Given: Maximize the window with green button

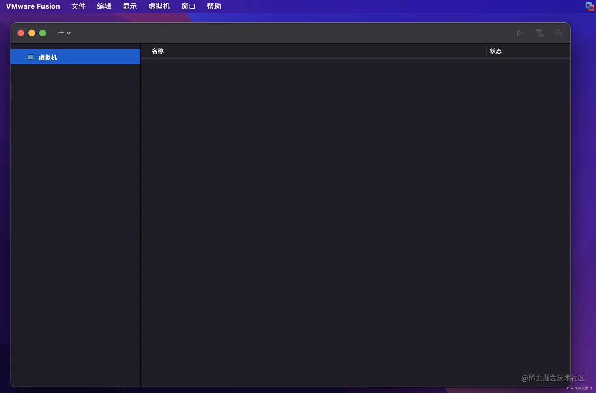Looking at the screenshot, I should tap(43, 33).
